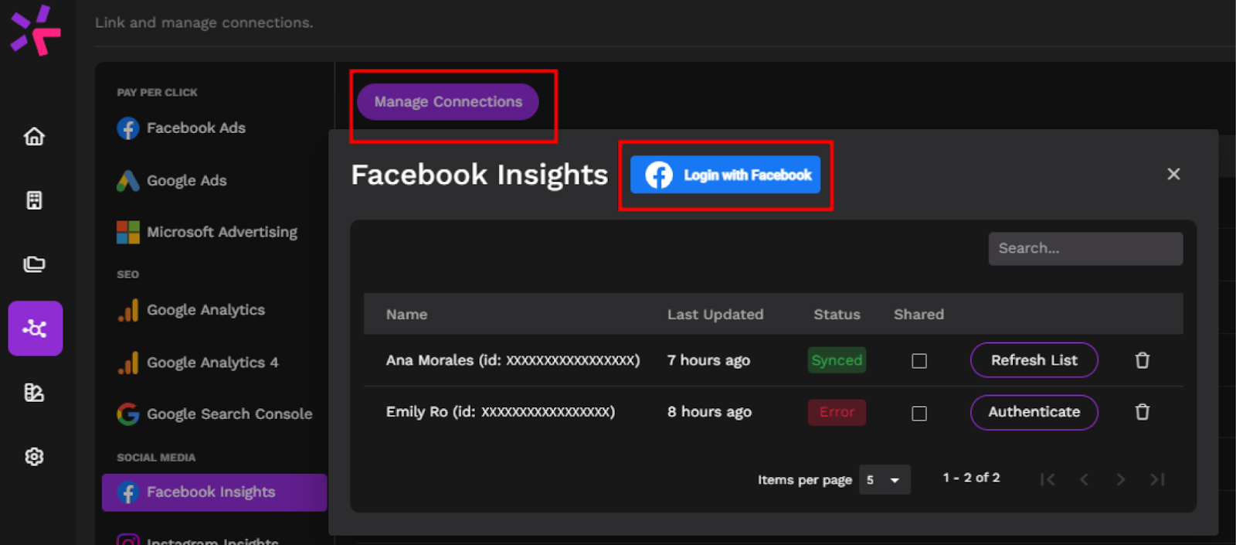Screen dimensions: 1236x545
Task: Click the PAY PER CLICK section label
Action: click(157, 93)
